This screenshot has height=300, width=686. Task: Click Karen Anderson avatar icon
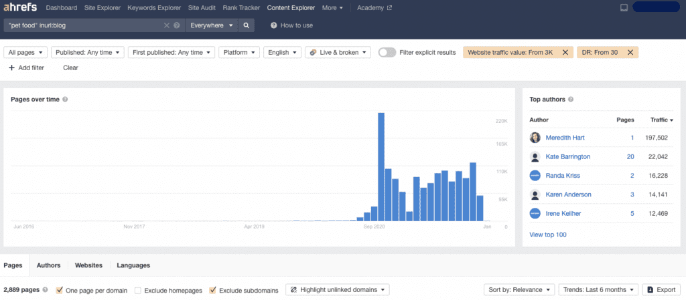(x=535, y=194)
